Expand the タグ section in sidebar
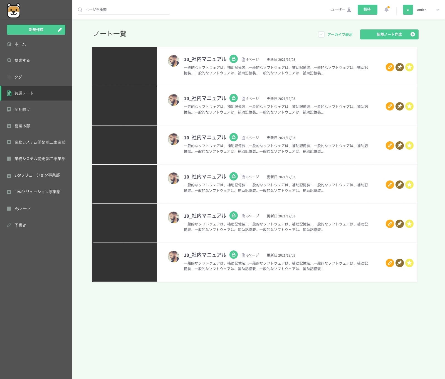 [x=18, y=77]
